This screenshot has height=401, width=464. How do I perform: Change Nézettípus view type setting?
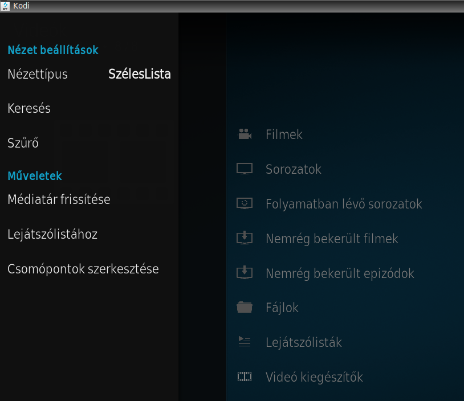coord(89,74)
